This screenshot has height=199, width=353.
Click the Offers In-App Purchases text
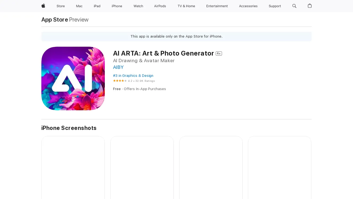tap(145, 89)
